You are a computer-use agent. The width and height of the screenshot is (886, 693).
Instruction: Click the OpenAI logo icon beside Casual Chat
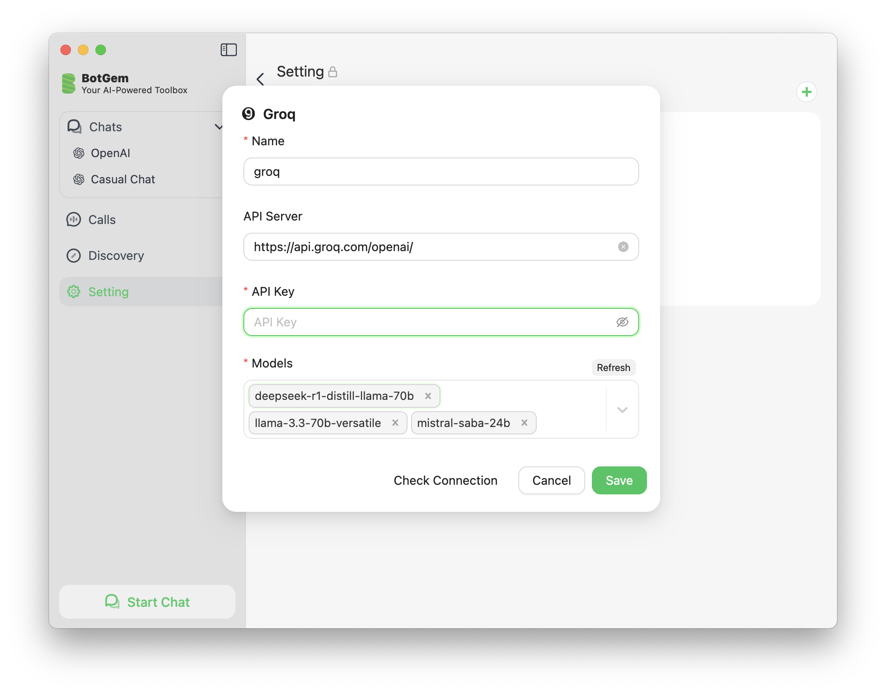pos(79,179)
